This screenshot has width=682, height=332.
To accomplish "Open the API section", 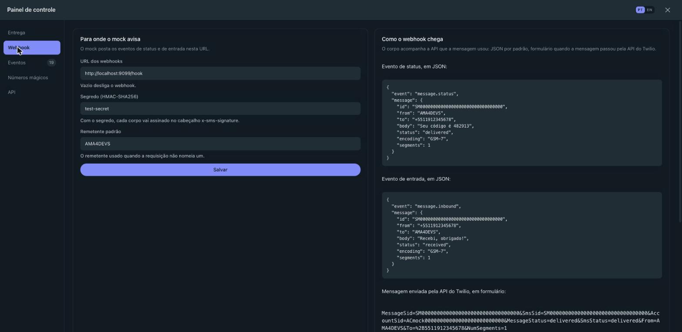I will (32, 92).
